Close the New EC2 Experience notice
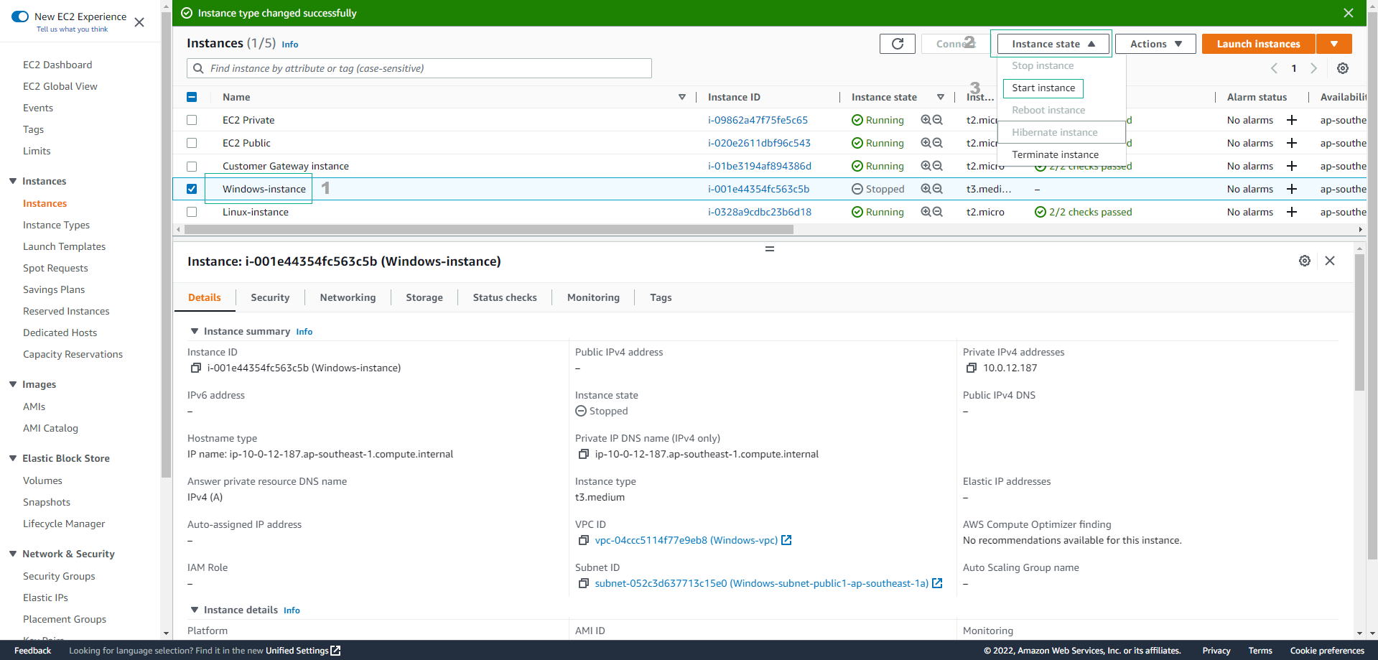1378x660 pixels. 139,22
